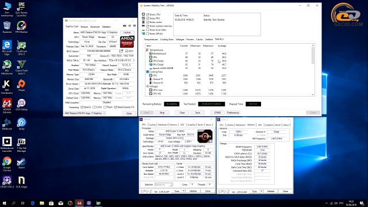Image resolution: width=368 pixels, height=207 pixels.
Task: Click BIOS export share icon in GPU-Z
Action: 121,51
